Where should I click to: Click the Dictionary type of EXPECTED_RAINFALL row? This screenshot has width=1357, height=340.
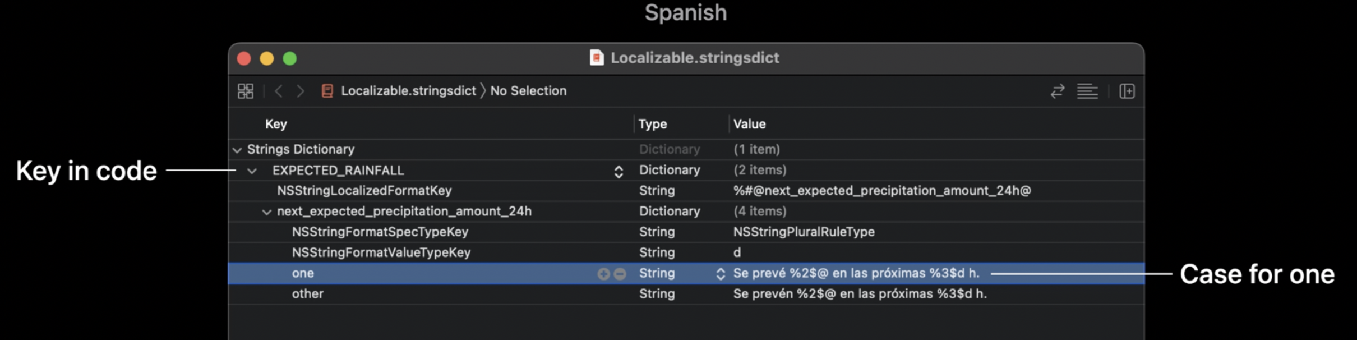[x=670, y=170]
